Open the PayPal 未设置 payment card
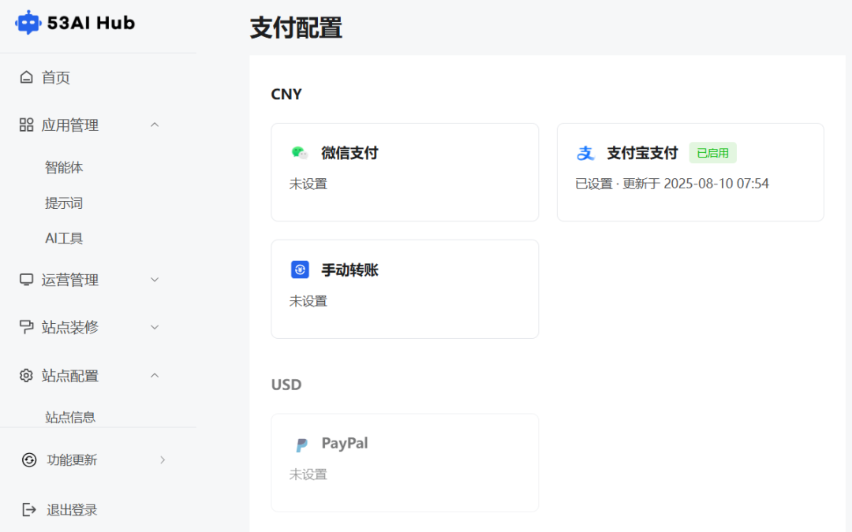Viewport: 852px width, 532px height. (x=405, y=463)
